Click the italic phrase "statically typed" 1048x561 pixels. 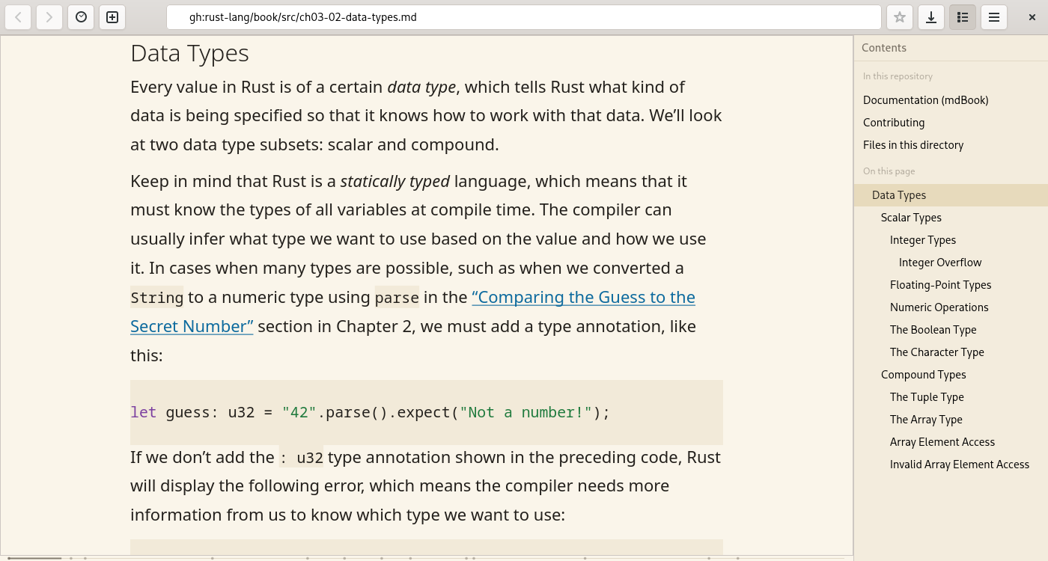[395, 181]
